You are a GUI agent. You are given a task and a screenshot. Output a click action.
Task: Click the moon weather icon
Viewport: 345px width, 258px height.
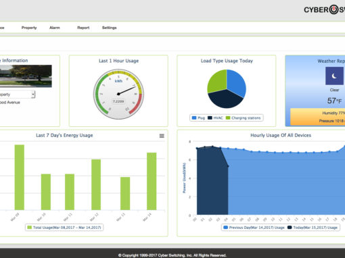334,76
